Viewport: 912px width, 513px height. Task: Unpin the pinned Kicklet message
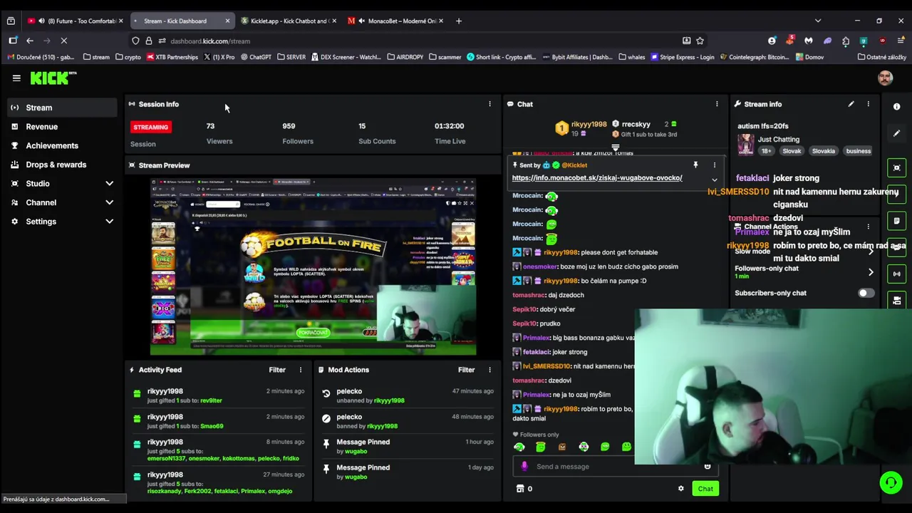coord(695,165)
